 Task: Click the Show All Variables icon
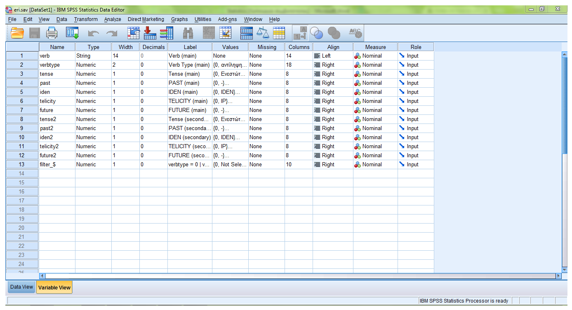coord(334,33)
